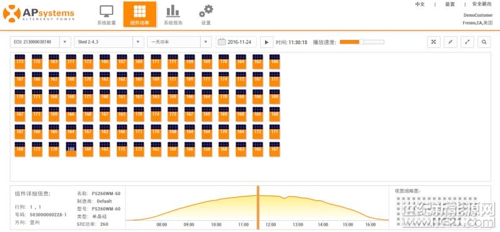Click the fit-to-screen arrows icon
500x232 pixels.
click(x=433, y=42)
